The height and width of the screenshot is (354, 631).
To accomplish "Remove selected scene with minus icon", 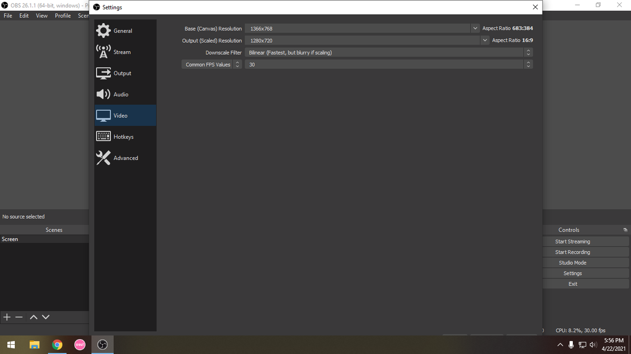I will [19, 317].
